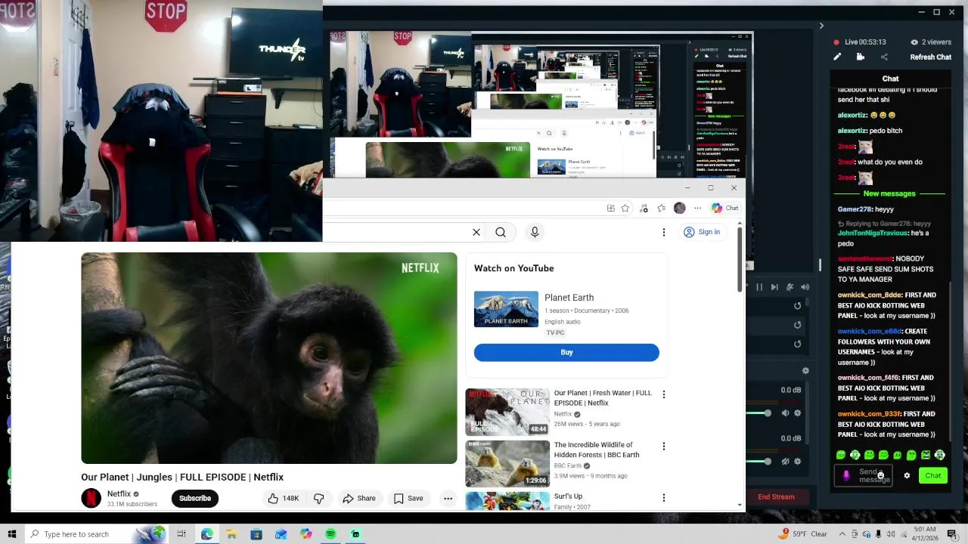Screen dimensions: 968x544
Task: Open YouTube settings three-dot menu beside Sign in
Action: [x=664, y=232]
